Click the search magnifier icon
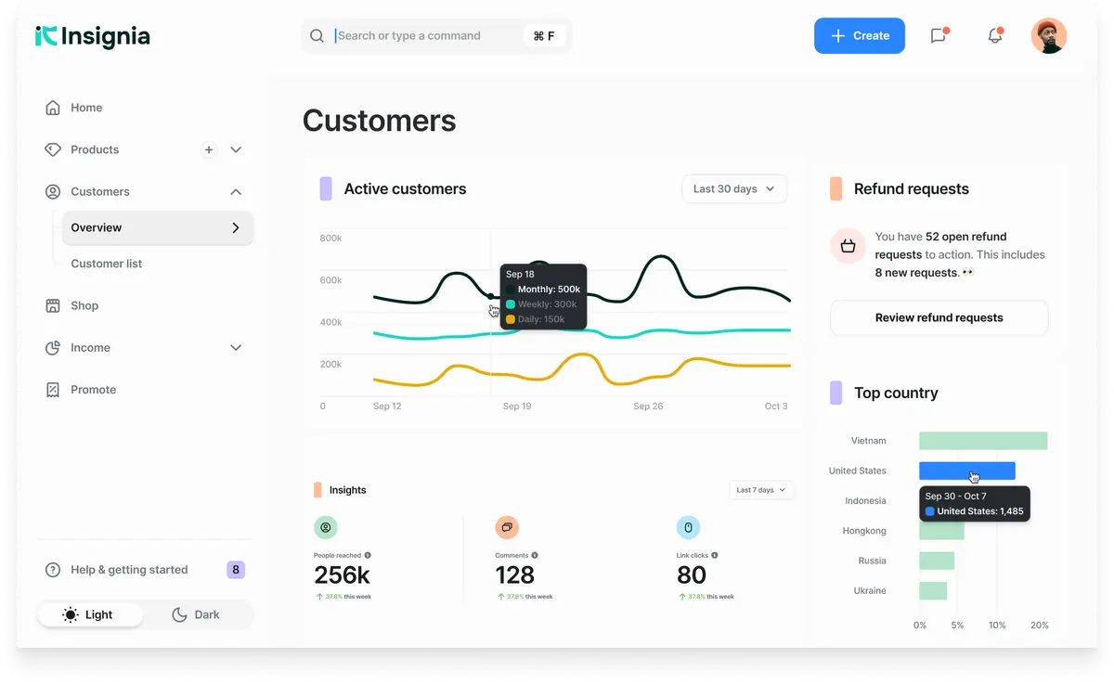 [317, 36]
